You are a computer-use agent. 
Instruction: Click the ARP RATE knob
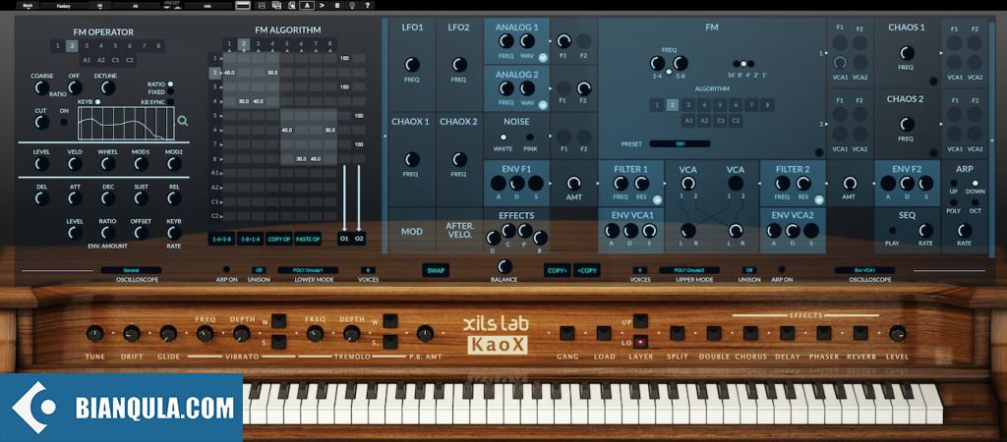(964, 231)
